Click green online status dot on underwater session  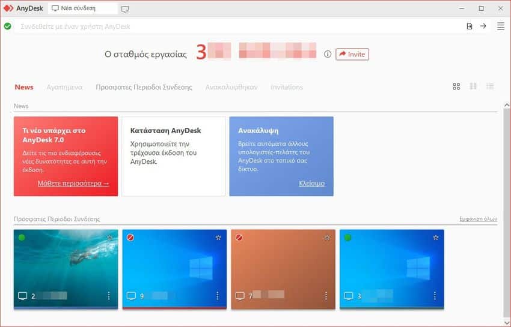(22, 238)
